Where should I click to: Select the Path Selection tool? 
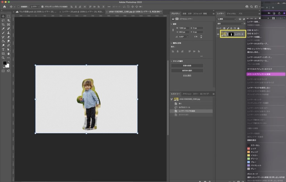point(8,49)
